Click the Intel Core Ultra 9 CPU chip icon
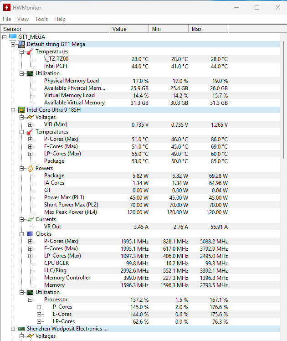 (21, 110)
